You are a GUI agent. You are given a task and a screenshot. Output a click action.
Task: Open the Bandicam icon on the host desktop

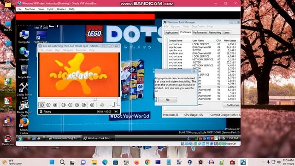click(x=8, y=140)
